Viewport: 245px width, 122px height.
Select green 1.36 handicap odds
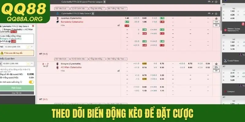click(x=144, y=41)
